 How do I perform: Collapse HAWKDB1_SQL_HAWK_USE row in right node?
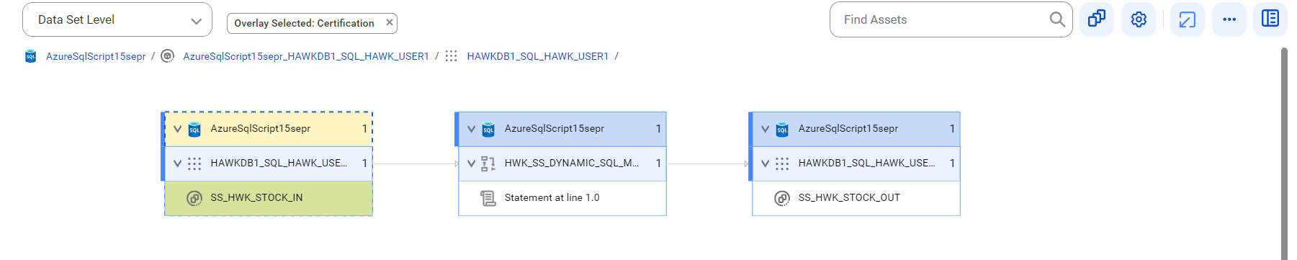pyautogui.click(x=766, y=163)
